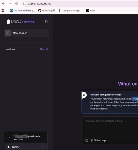This screenshot has width=138, height=150.
Task: Click the F user avatar
Action: point(9,138)
